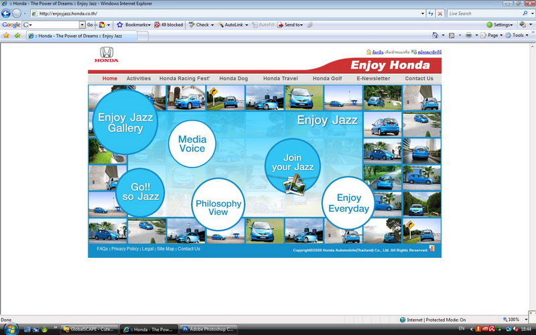The image size is (536, 335).
Task: Click the Philosophy View circle
Action: pyautogui.click(x=218, y=204)
